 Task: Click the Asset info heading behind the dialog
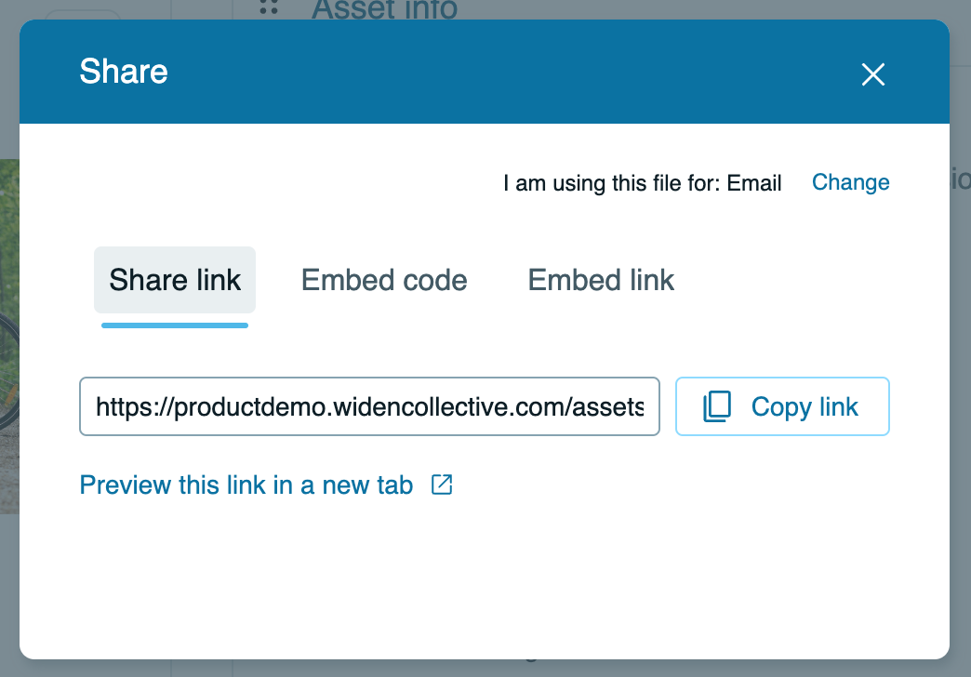tap(384, 9)
